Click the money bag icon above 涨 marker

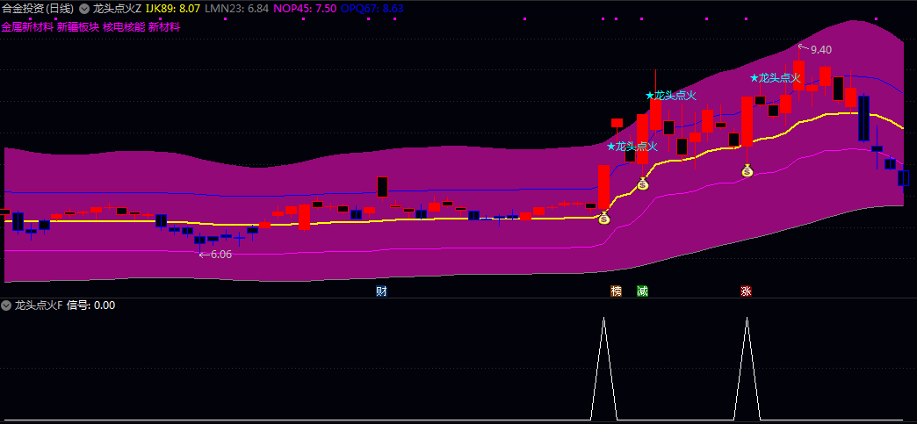tap(747, 171)
